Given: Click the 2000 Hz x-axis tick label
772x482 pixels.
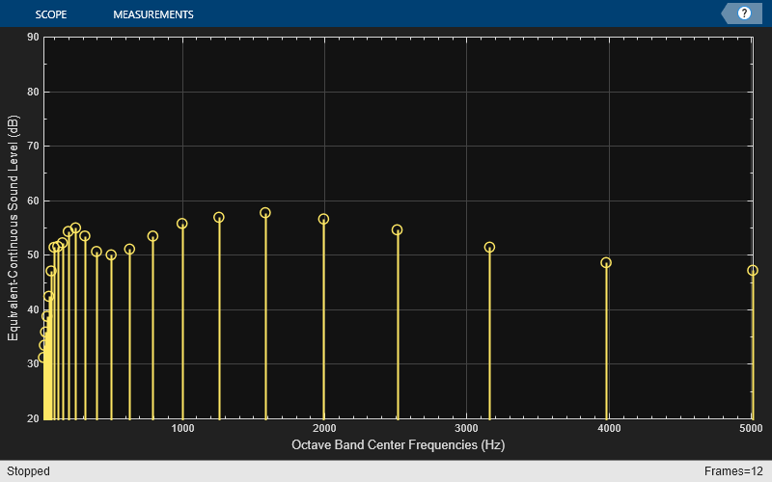Looking at the screenshot, I should tap(324, 429).
